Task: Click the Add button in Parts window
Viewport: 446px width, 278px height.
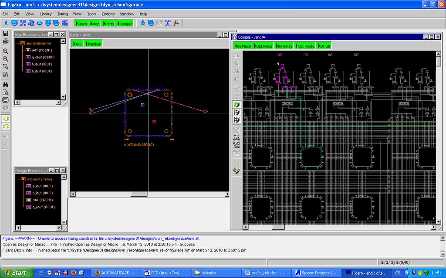Action: pyautogui.click(x=78, y=44)
